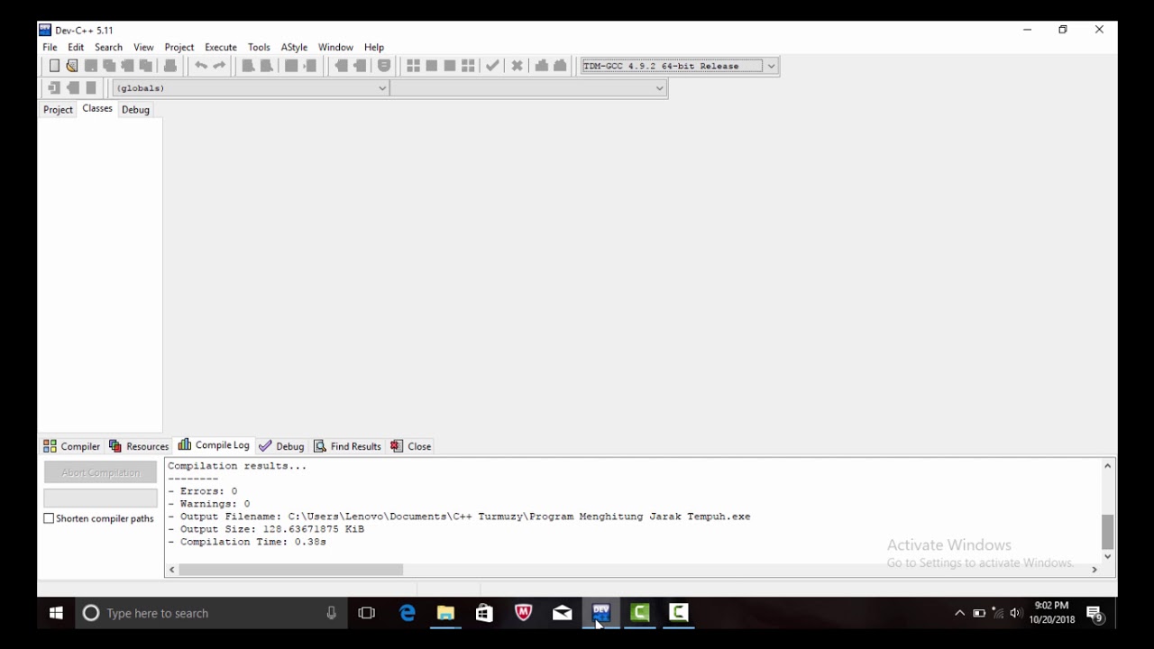Click the Find toolbar icon
This screenshot has width=1154, height=649.
point(248,66)
